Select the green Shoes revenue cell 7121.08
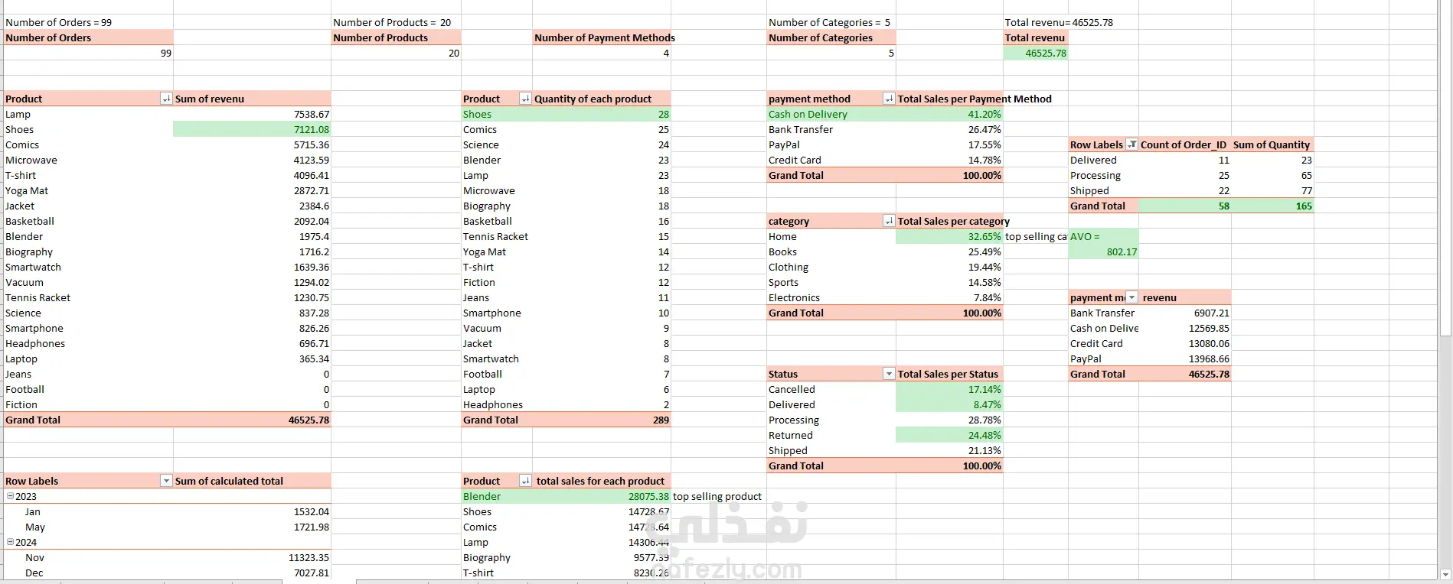 point(252,129)
